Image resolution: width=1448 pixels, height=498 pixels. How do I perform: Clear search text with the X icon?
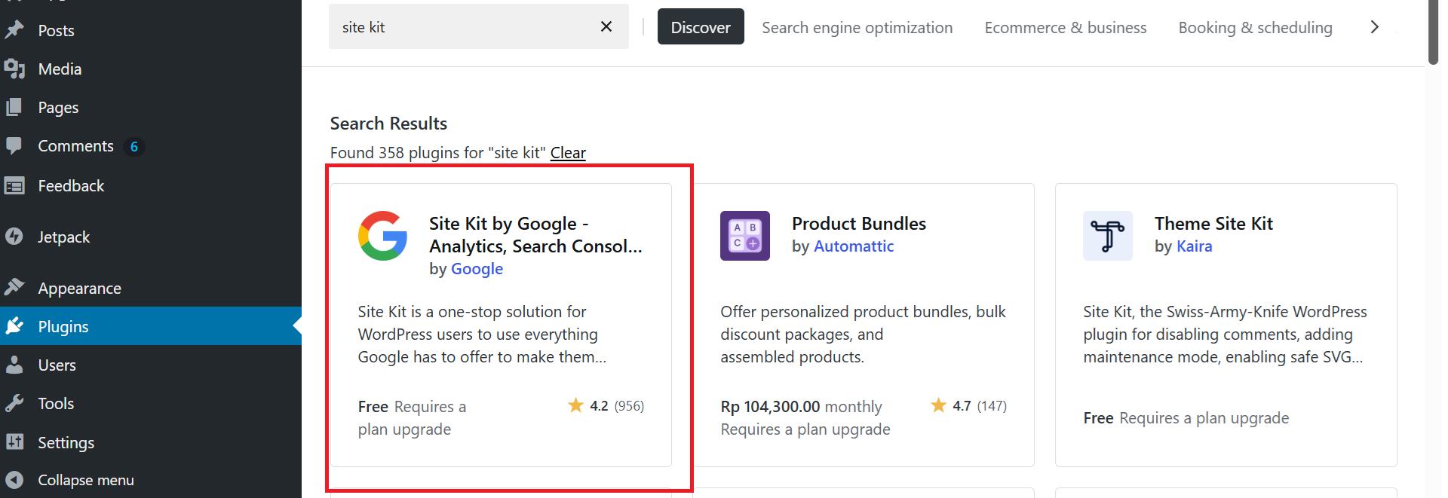pos(606,27)
